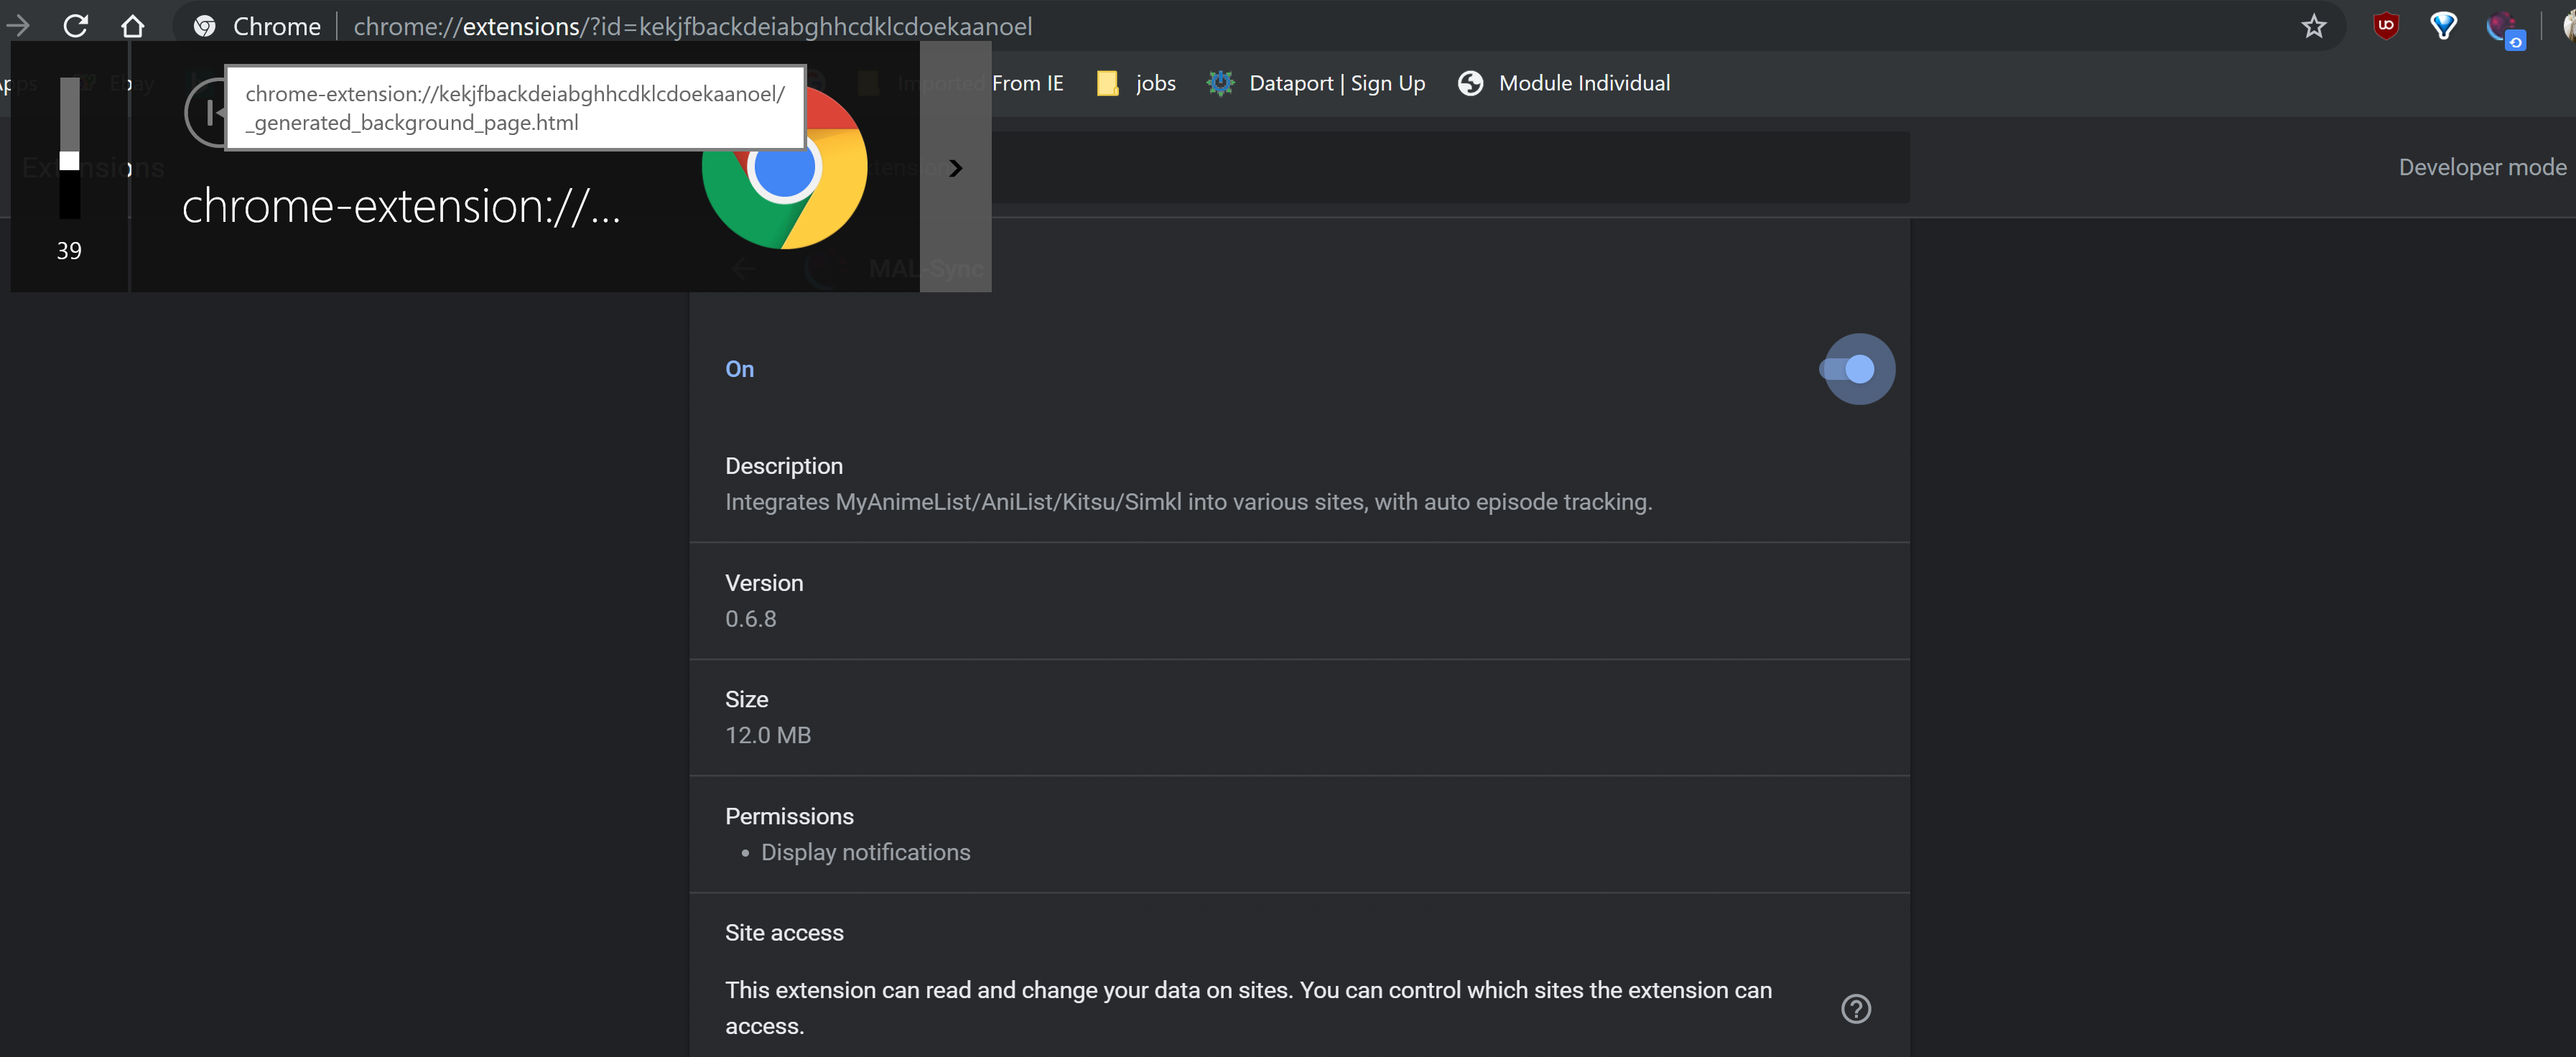Reload the extensions page

coord(76,26)
